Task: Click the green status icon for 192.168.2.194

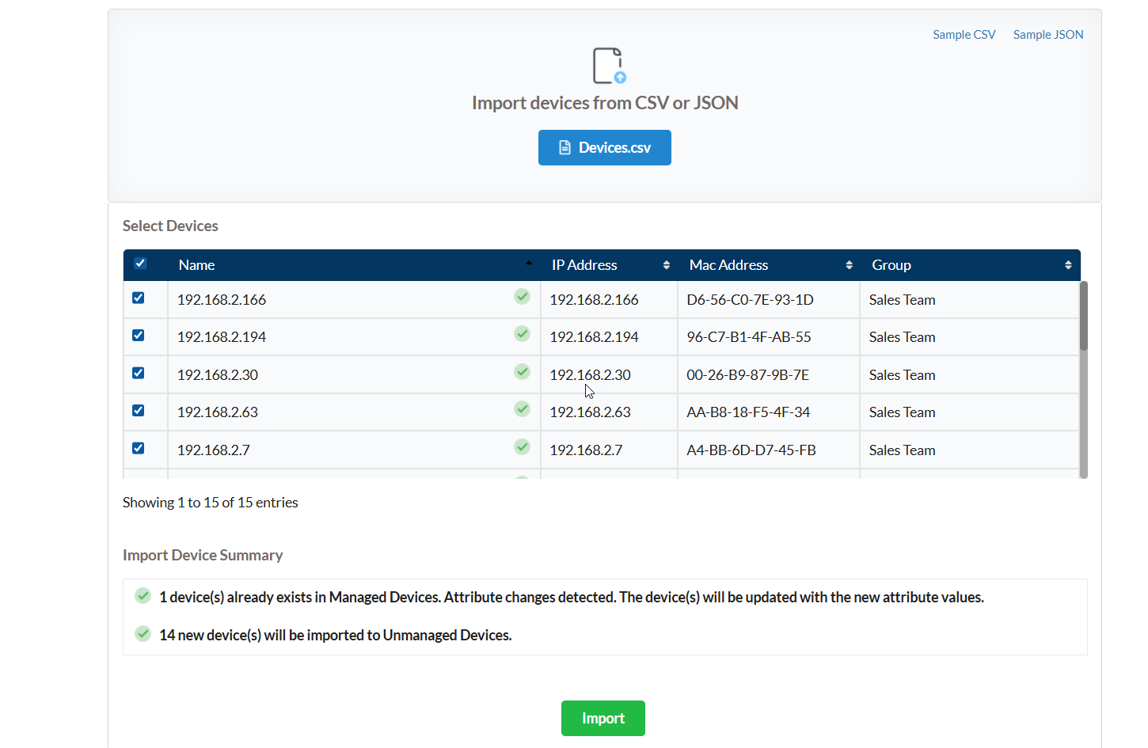Action: pyautogui.click(x=522, y=334)
